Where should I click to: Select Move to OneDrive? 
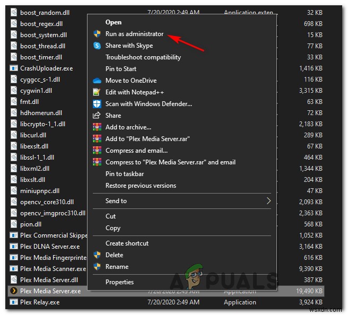click(x=131, y=80)
